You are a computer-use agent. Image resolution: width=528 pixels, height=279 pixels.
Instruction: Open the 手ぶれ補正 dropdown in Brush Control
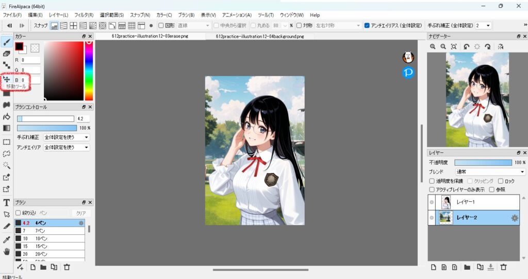(x=67, y=137)
